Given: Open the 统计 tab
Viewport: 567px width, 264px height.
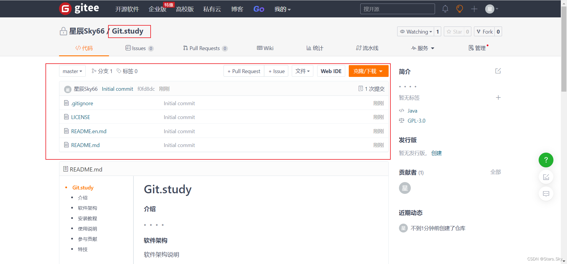Looking at the screenshot, I should pos(315,48).
